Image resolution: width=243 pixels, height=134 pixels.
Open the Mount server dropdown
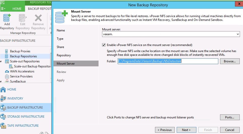(238, 34)
